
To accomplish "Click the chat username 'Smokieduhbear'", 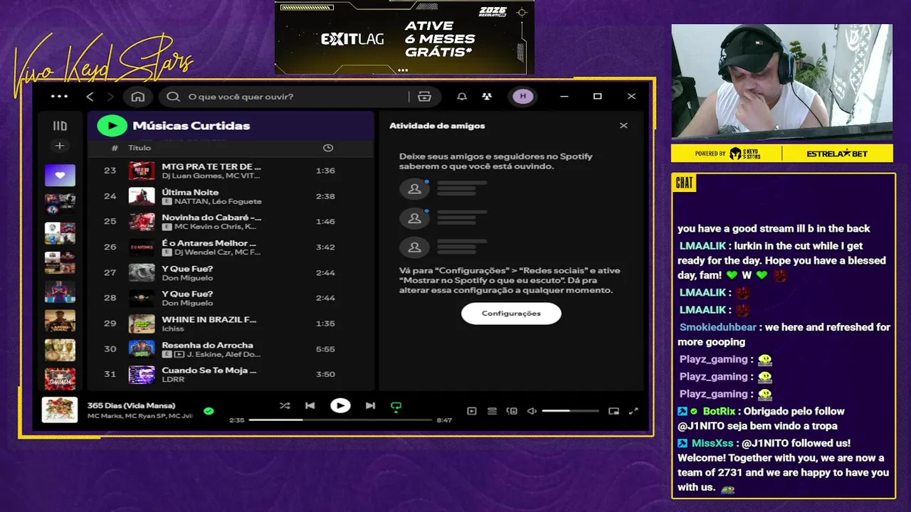I will coord(717,327).
